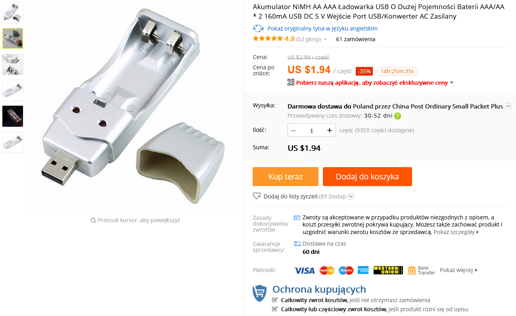Click the magnifier icon under product image
Image resolution: width=516 pixels, height=316 pixels.
(x=93, y=221)
